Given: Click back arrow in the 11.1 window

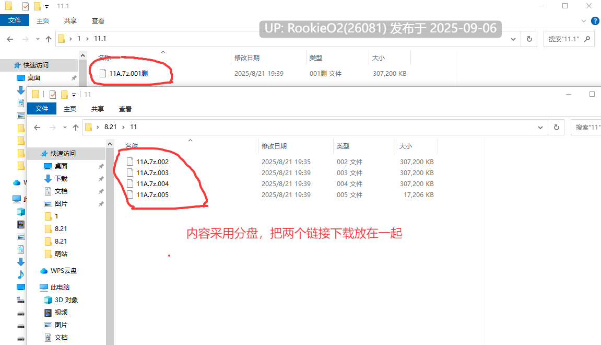Looking at the screenshot, I should point(10,39).
